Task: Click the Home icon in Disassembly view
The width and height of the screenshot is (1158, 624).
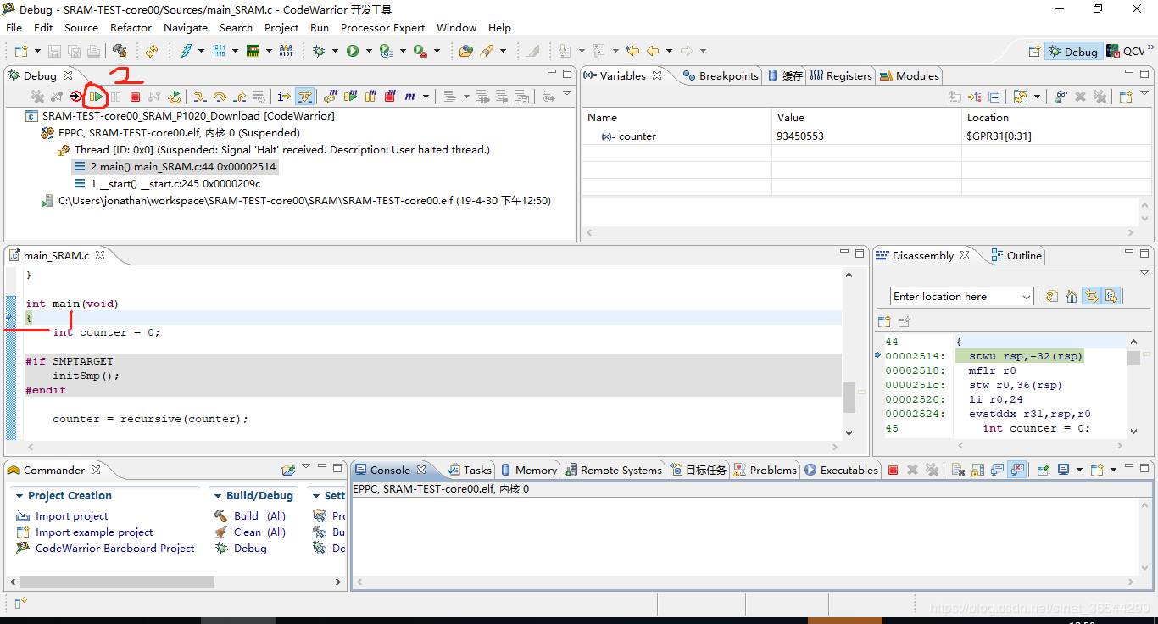Action: [1072, 296]
